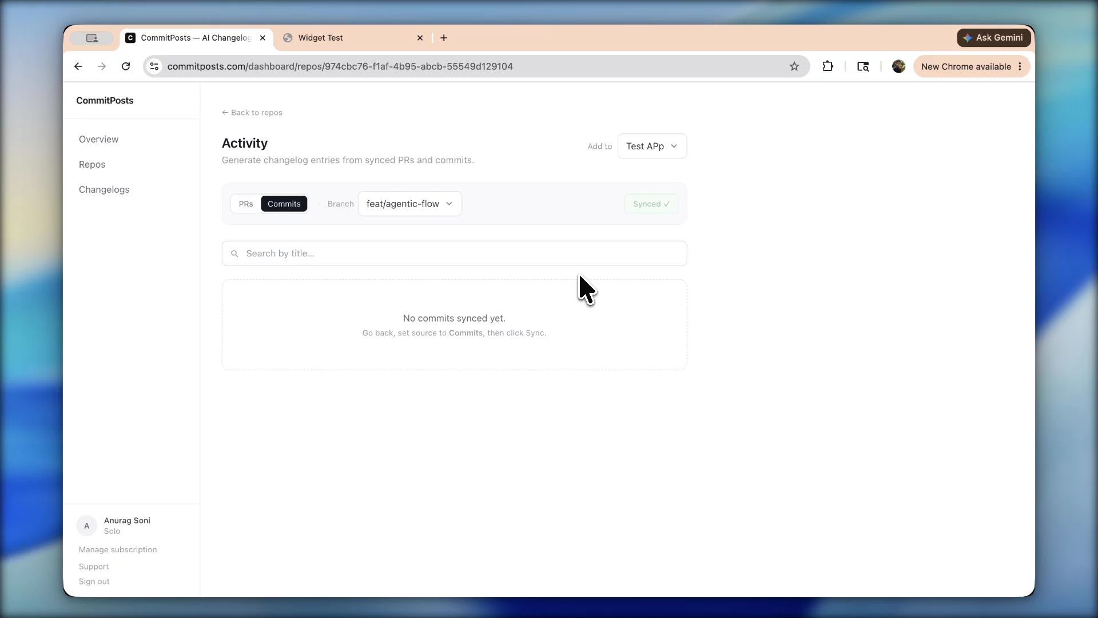
Task: Click the user avatar letter A
Action: (86, 526)
